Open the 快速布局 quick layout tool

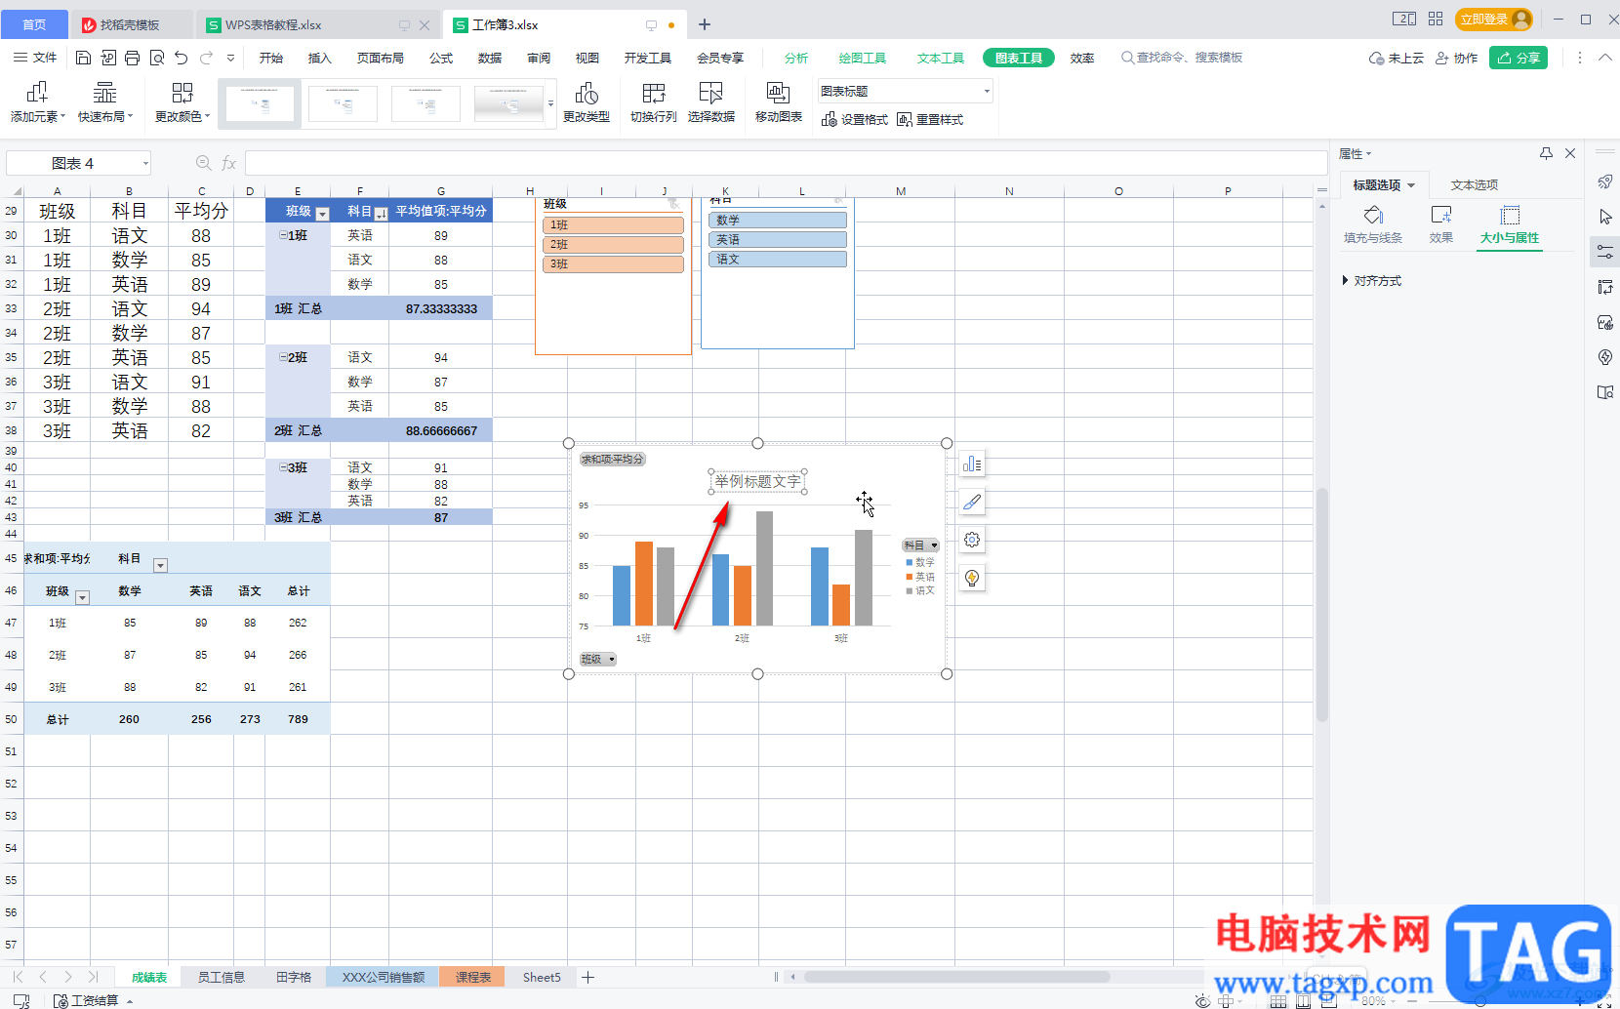coord(105,102)
